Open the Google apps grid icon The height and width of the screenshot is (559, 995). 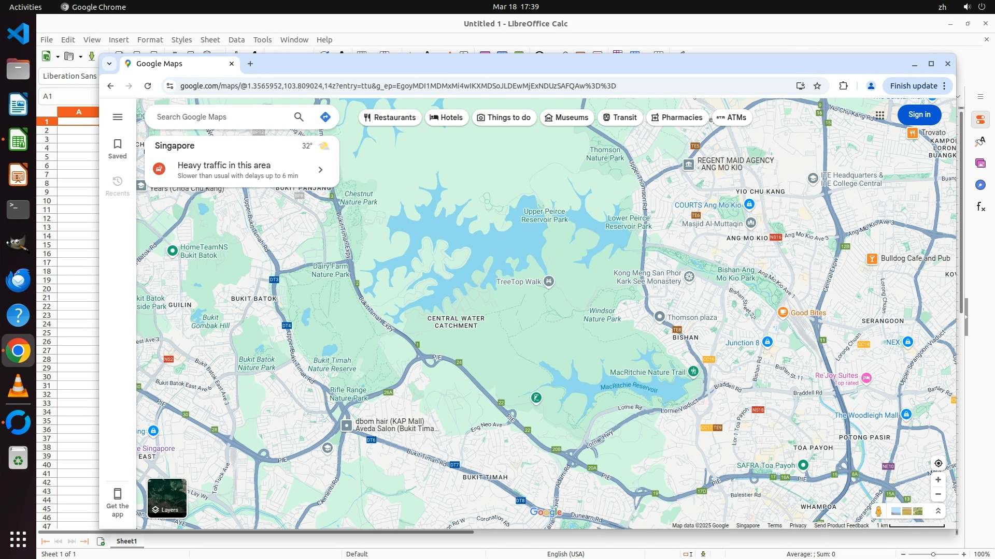[880, 115]
